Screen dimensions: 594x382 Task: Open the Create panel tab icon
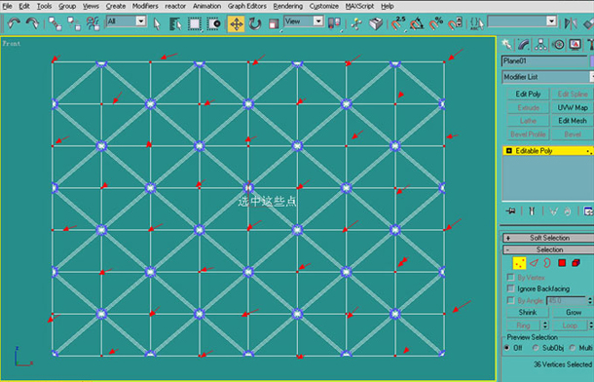[506, 45]
